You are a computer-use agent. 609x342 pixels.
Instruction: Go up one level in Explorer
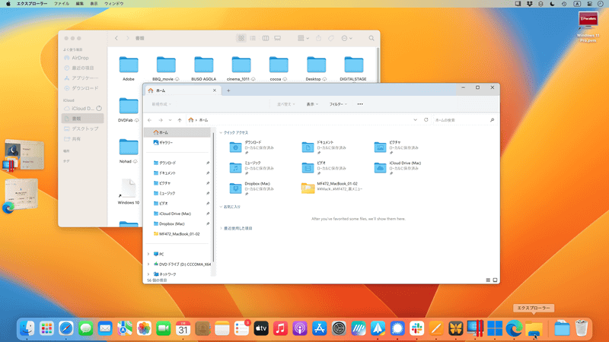pyautogui.click(x=180, y=120)
